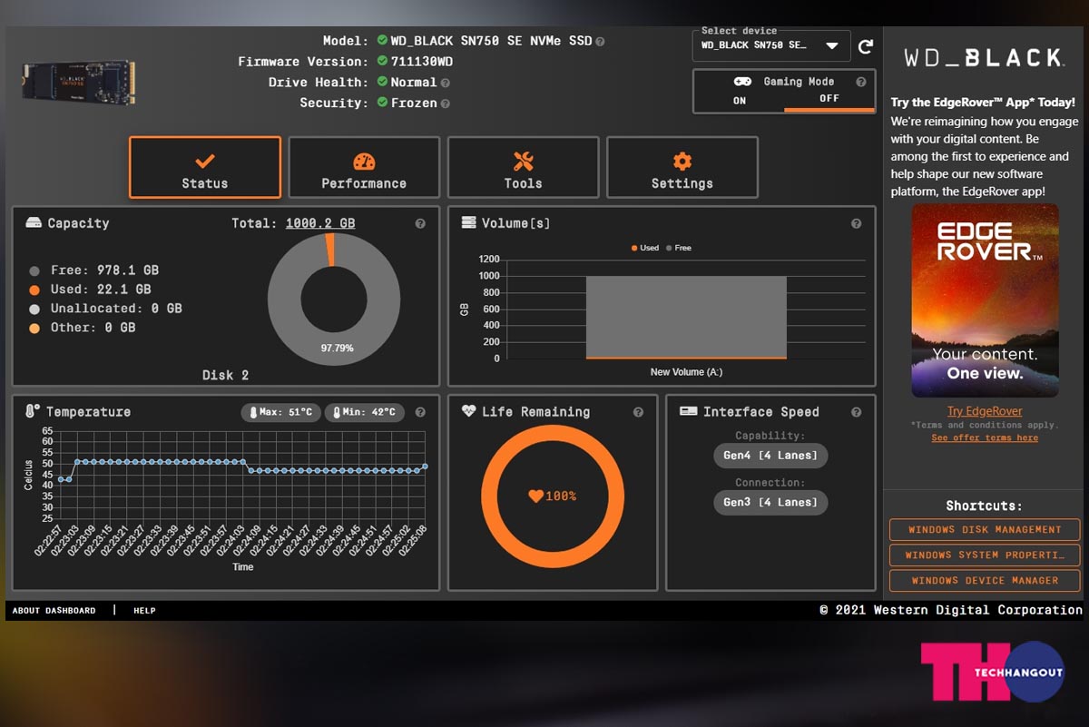Click the Used: 22.1 GB entry
The height and width of the screenshot is (727, 1089).
tap(101, 290)
